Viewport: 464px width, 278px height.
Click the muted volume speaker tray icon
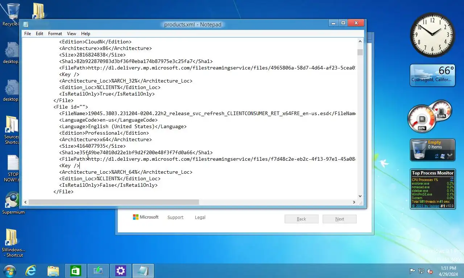coord(430,271)
